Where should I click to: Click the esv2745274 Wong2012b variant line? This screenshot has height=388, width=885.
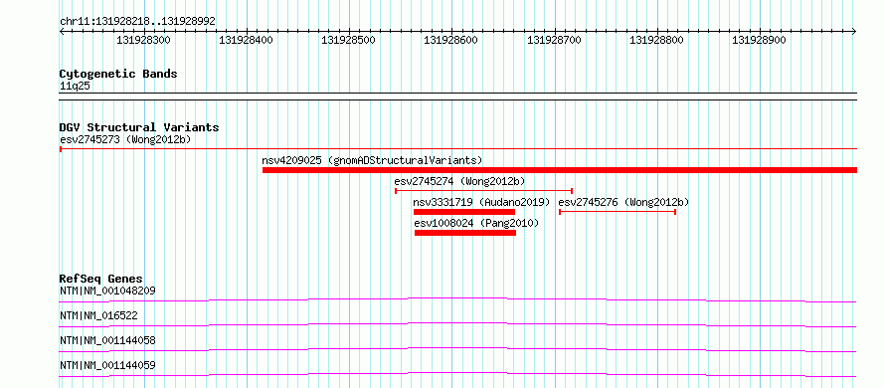coord(484,191)
